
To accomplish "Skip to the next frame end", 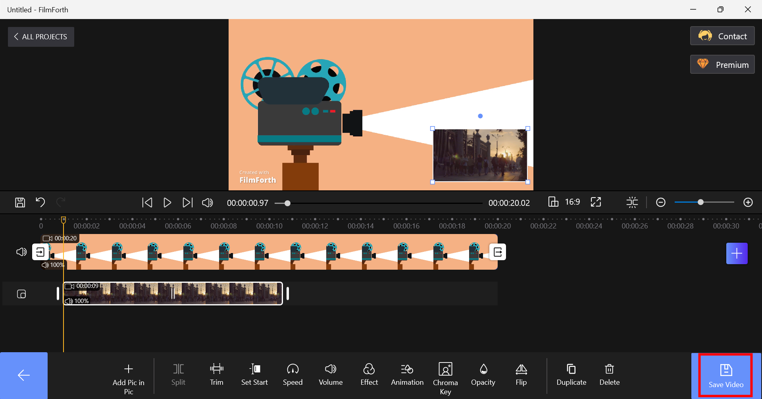I will 187,203.
